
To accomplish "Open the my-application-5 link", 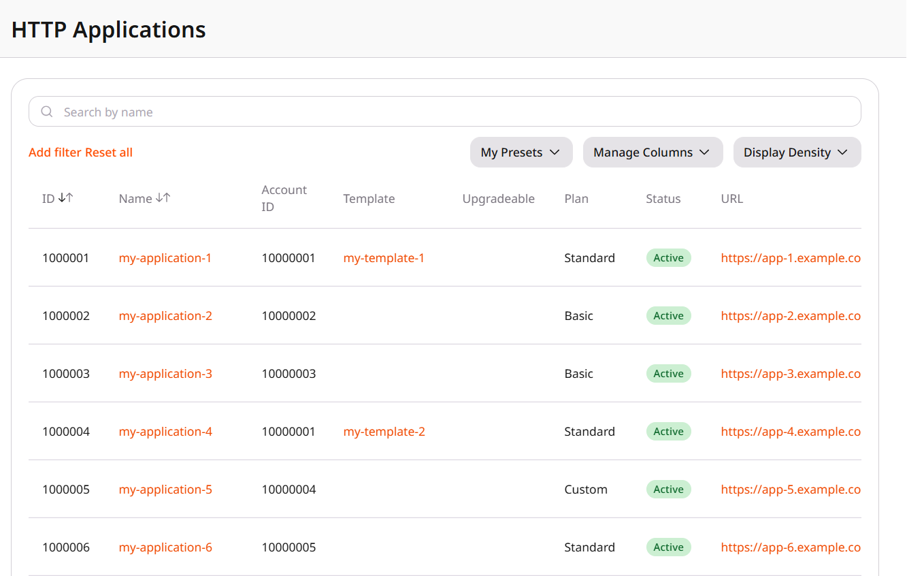I will tap(165, 490).
